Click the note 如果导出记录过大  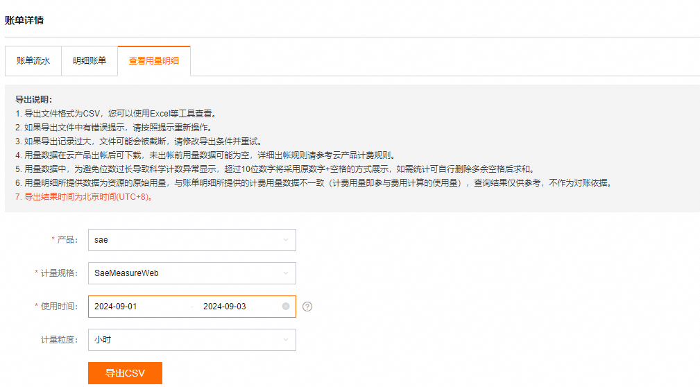[x=139, y=141]
